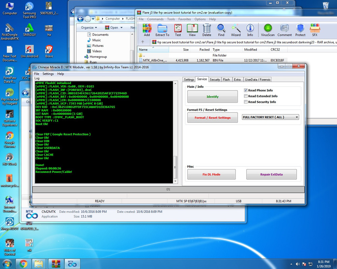Select Documents in Explorer tree
Image resolution: width=337 pixels, height=269 pixels.
click(x=98, y=35)
